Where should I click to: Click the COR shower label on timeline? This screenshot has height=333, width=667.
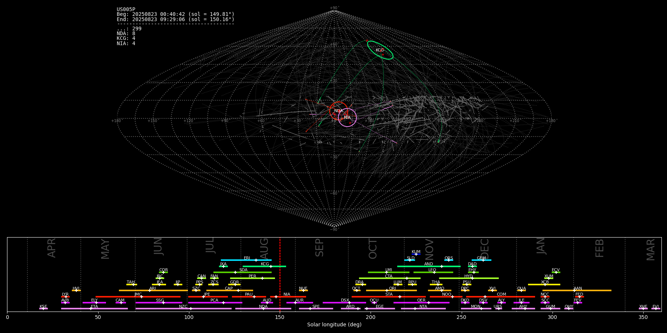pos(163,270)
